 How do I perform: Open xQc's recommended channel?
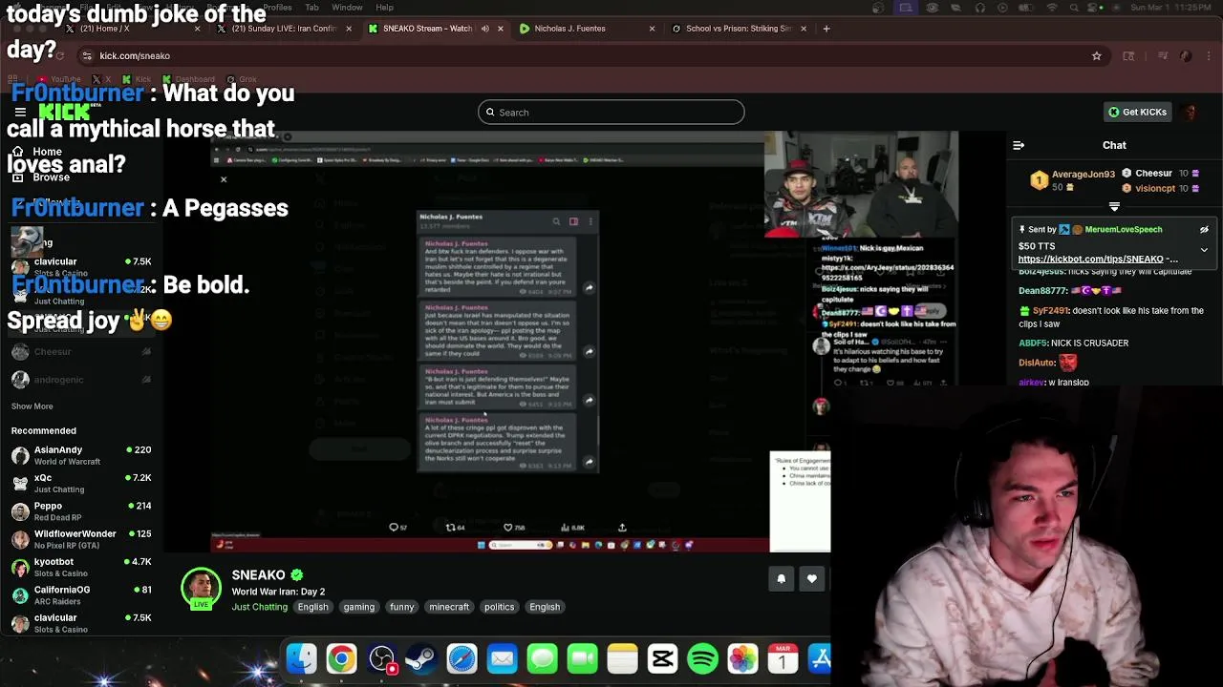tap(81, 483)
